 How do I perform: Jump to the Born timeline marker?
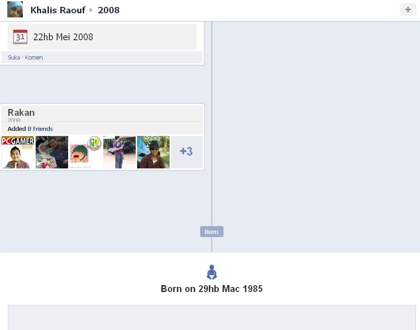[x=212, y=232]
